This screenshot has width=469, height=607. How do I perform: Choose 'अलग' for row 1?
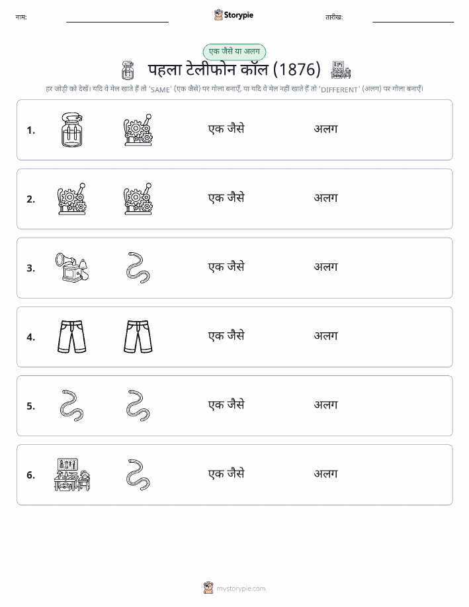[x=326, y=129]
